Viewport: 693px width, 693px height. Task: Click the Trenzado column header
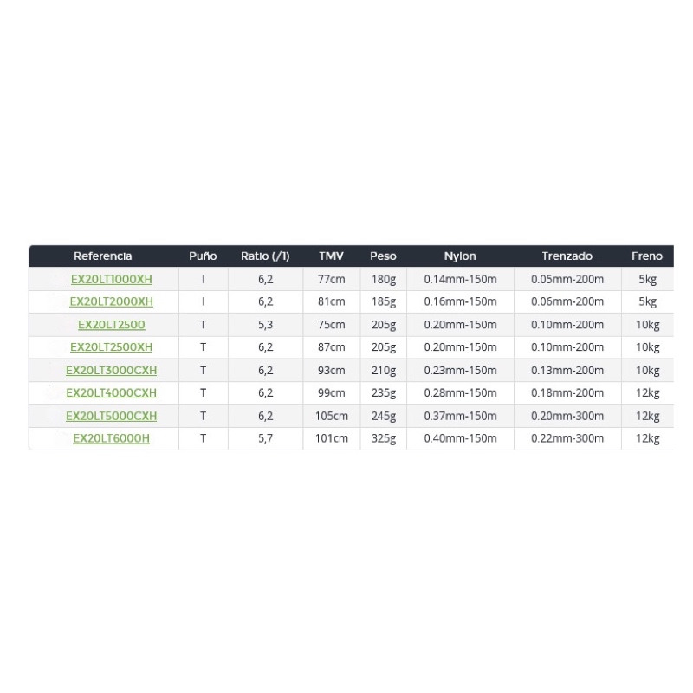tap(567, 256)
